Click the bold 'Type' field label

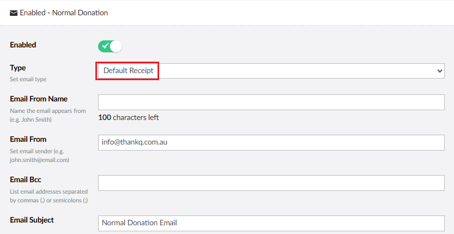(x=18, y=68)
